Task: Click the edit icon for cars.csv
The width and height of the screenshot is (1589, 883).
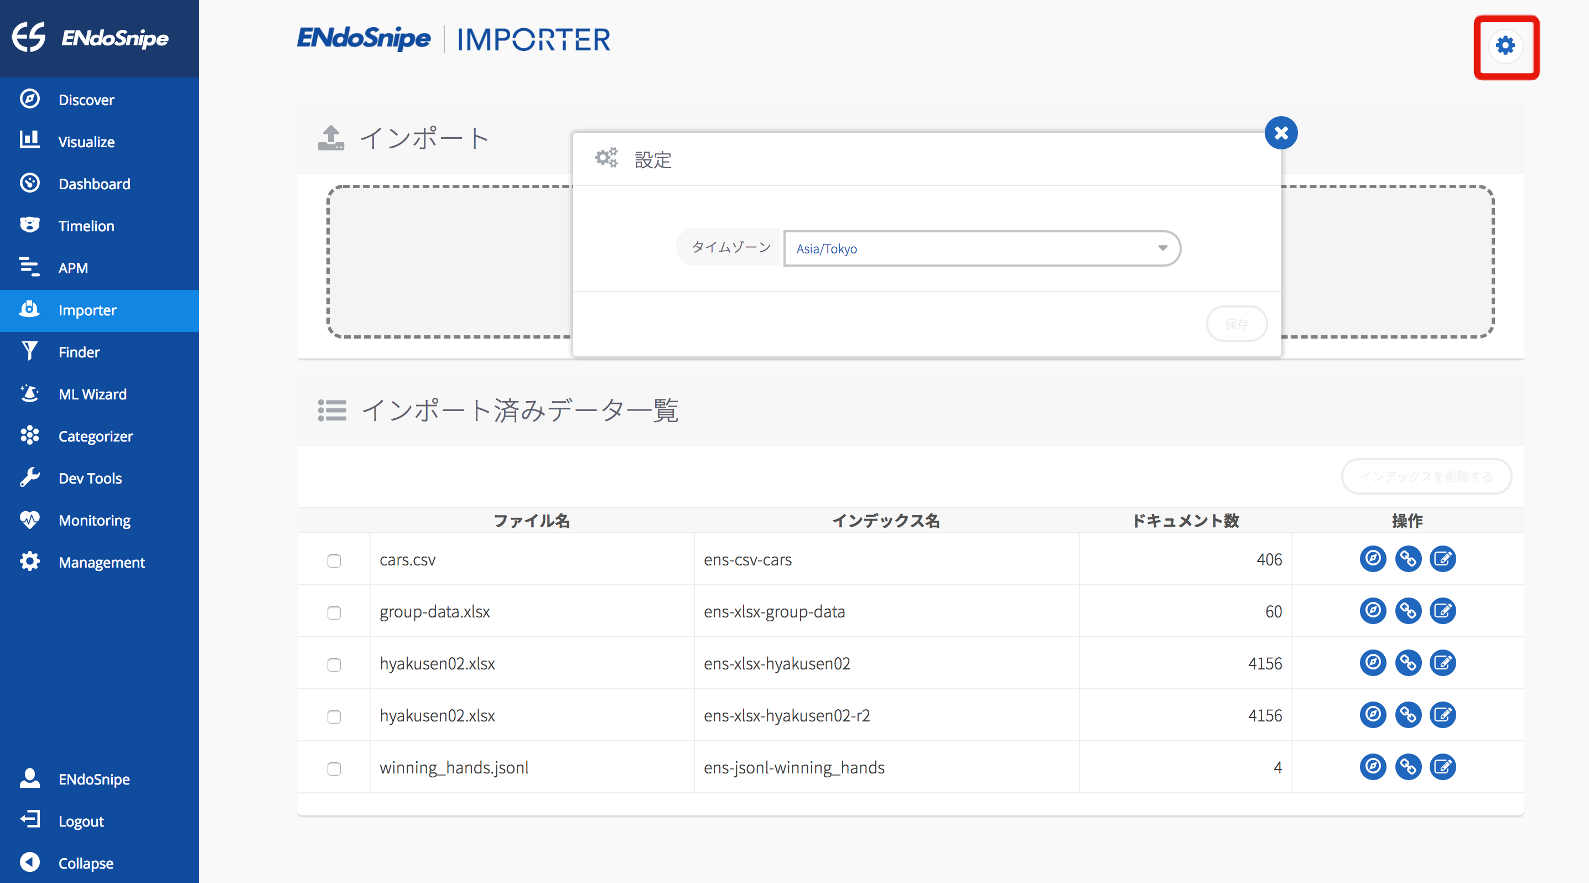Action: (1442, 559)
